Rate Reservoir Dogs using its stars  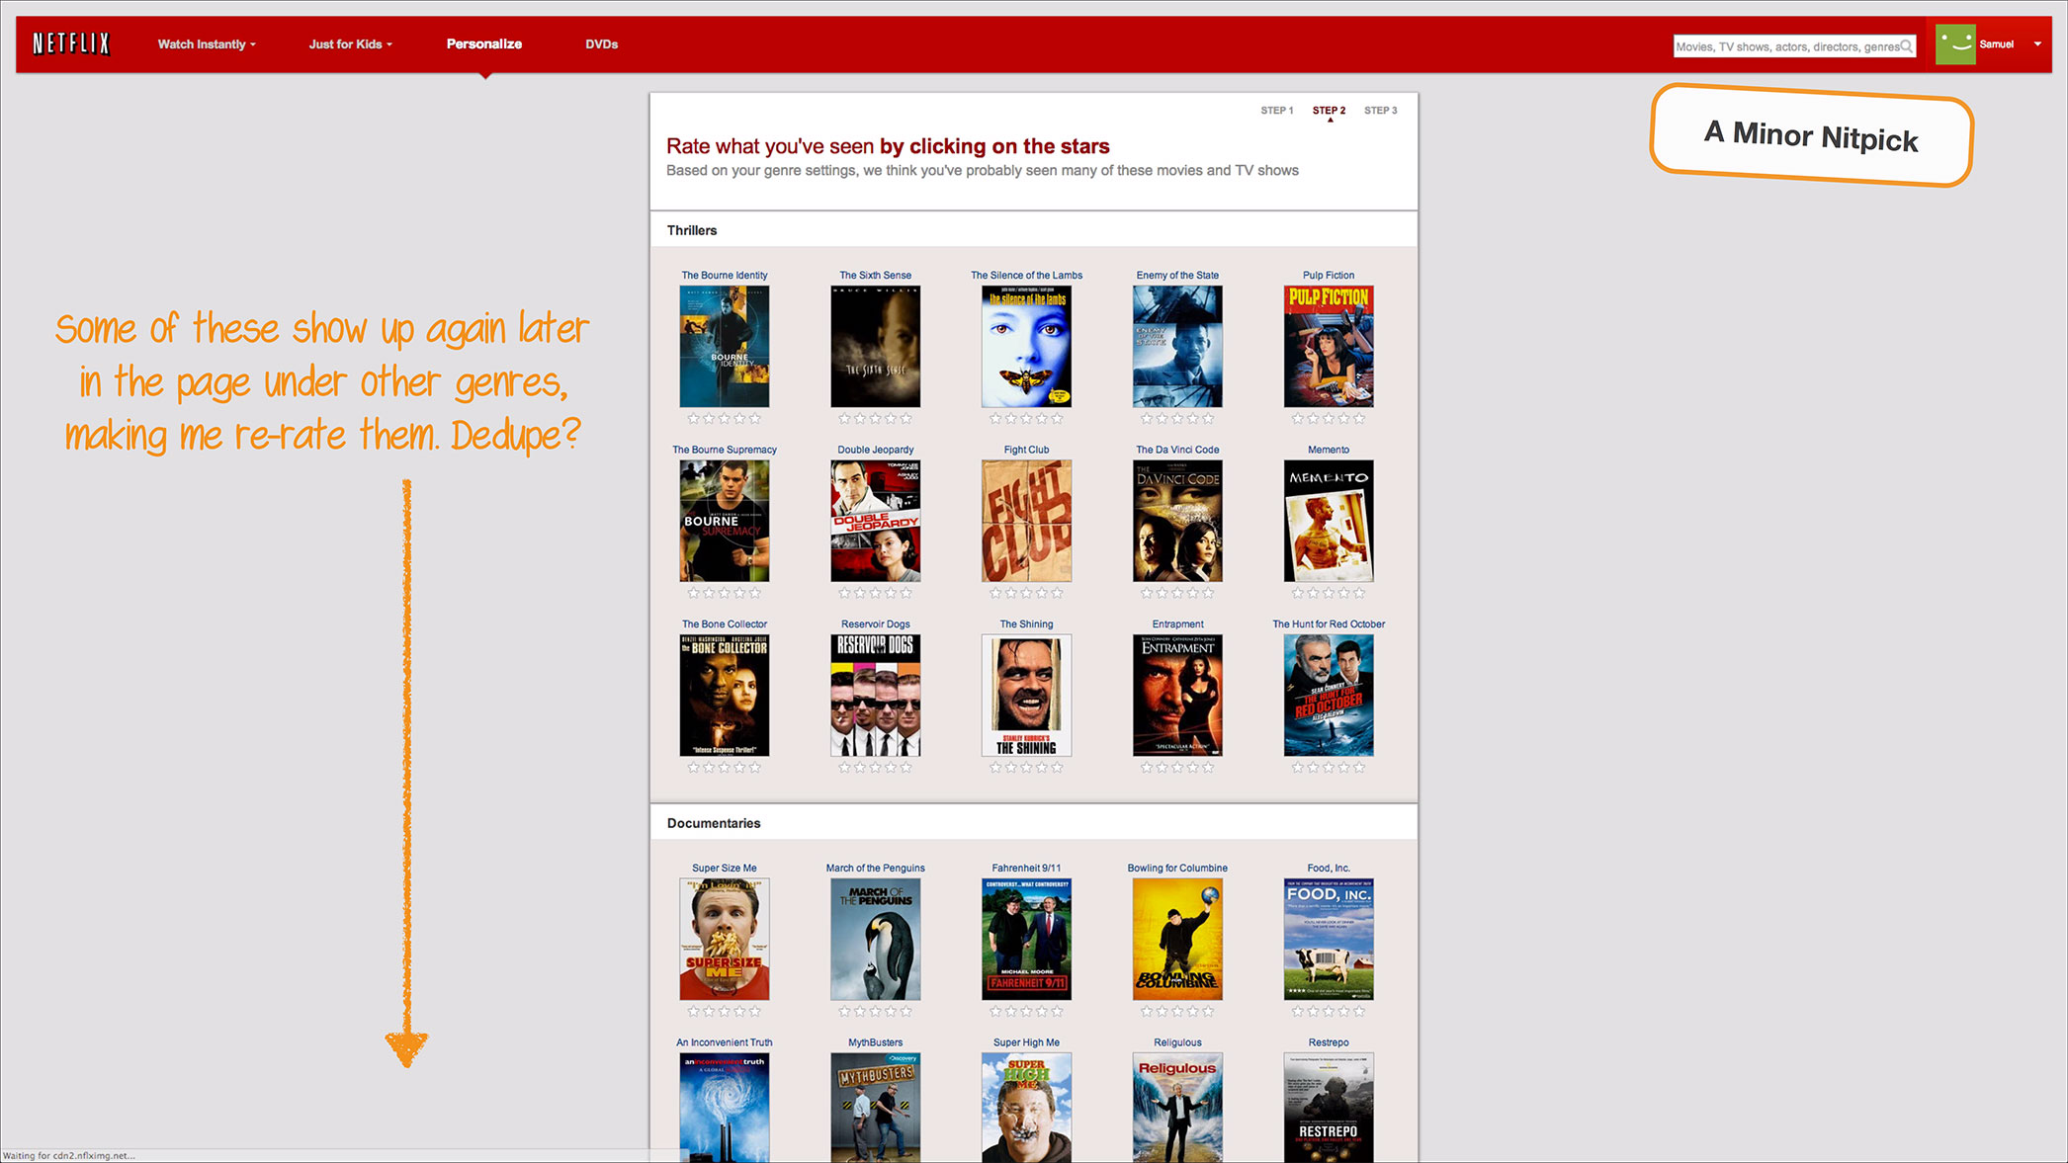876,768
